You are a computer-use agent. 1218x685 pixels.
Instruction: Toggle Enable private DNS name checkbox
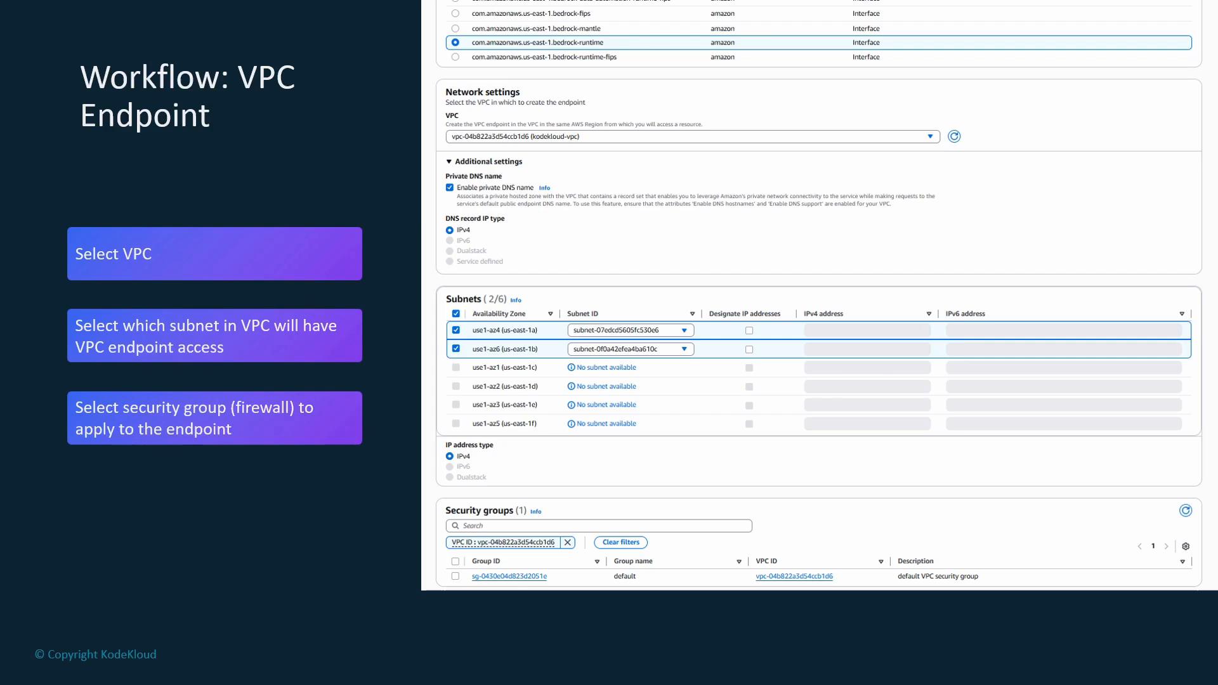[450, 188]
